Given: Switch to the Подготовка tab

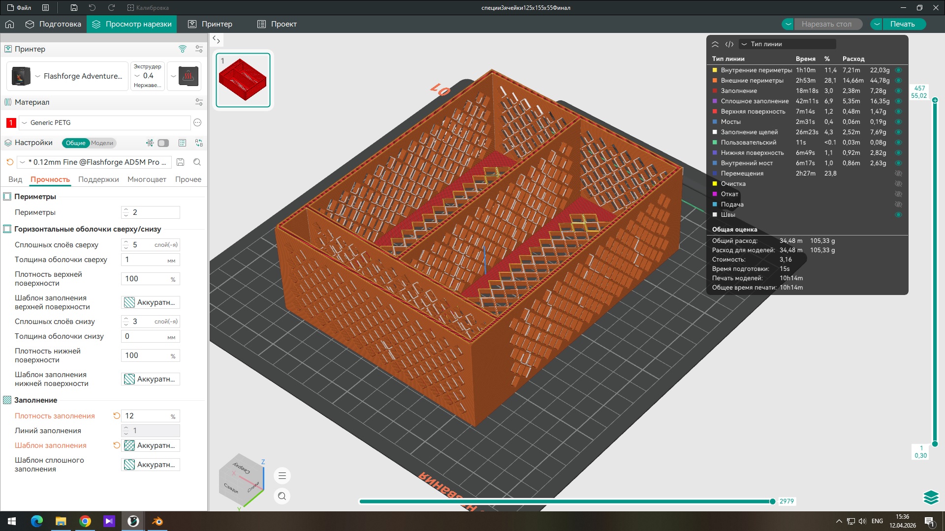Looking at the screenshot, I should pos(53,24).
